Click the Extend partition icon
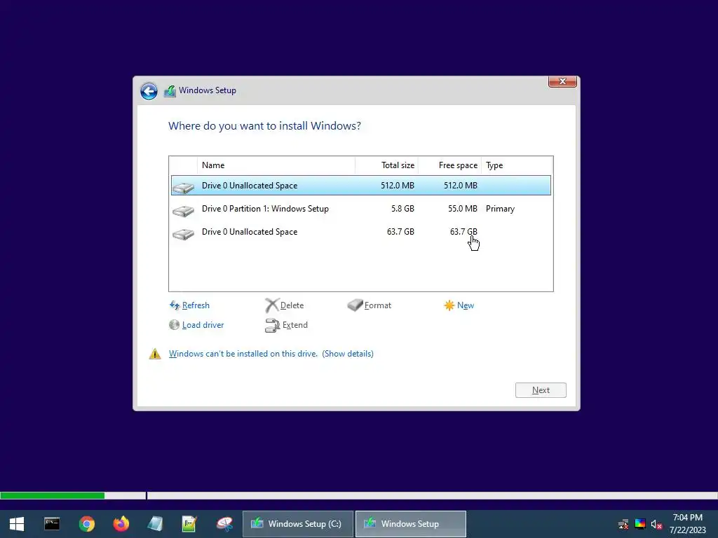718x538 pixels. 273,325
